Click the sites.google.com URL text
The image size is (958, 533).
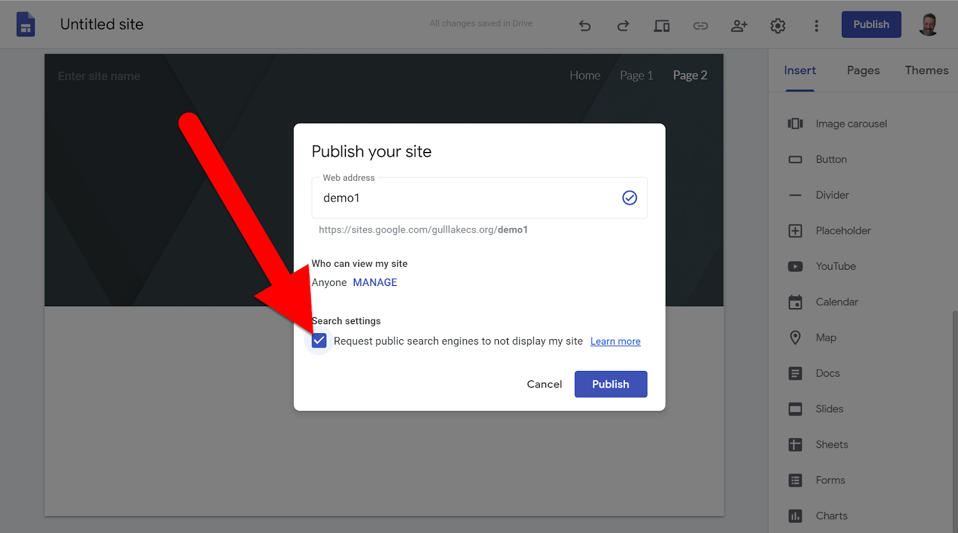click(423, 230)
